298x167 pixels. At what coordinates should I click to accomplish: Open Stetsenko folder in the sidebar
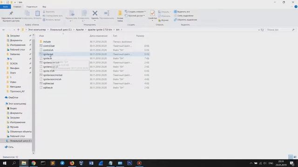[15, 54]
